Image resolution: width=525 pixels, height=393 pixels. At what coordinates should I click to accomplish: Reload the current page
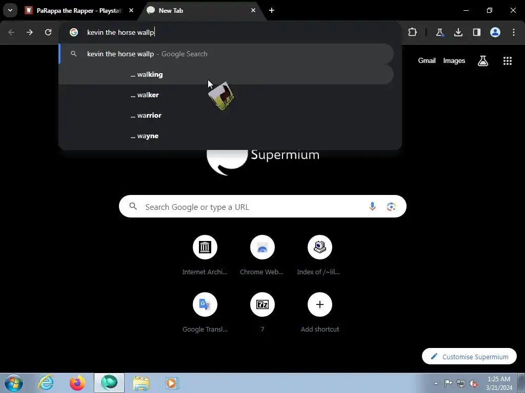[48, 32]
